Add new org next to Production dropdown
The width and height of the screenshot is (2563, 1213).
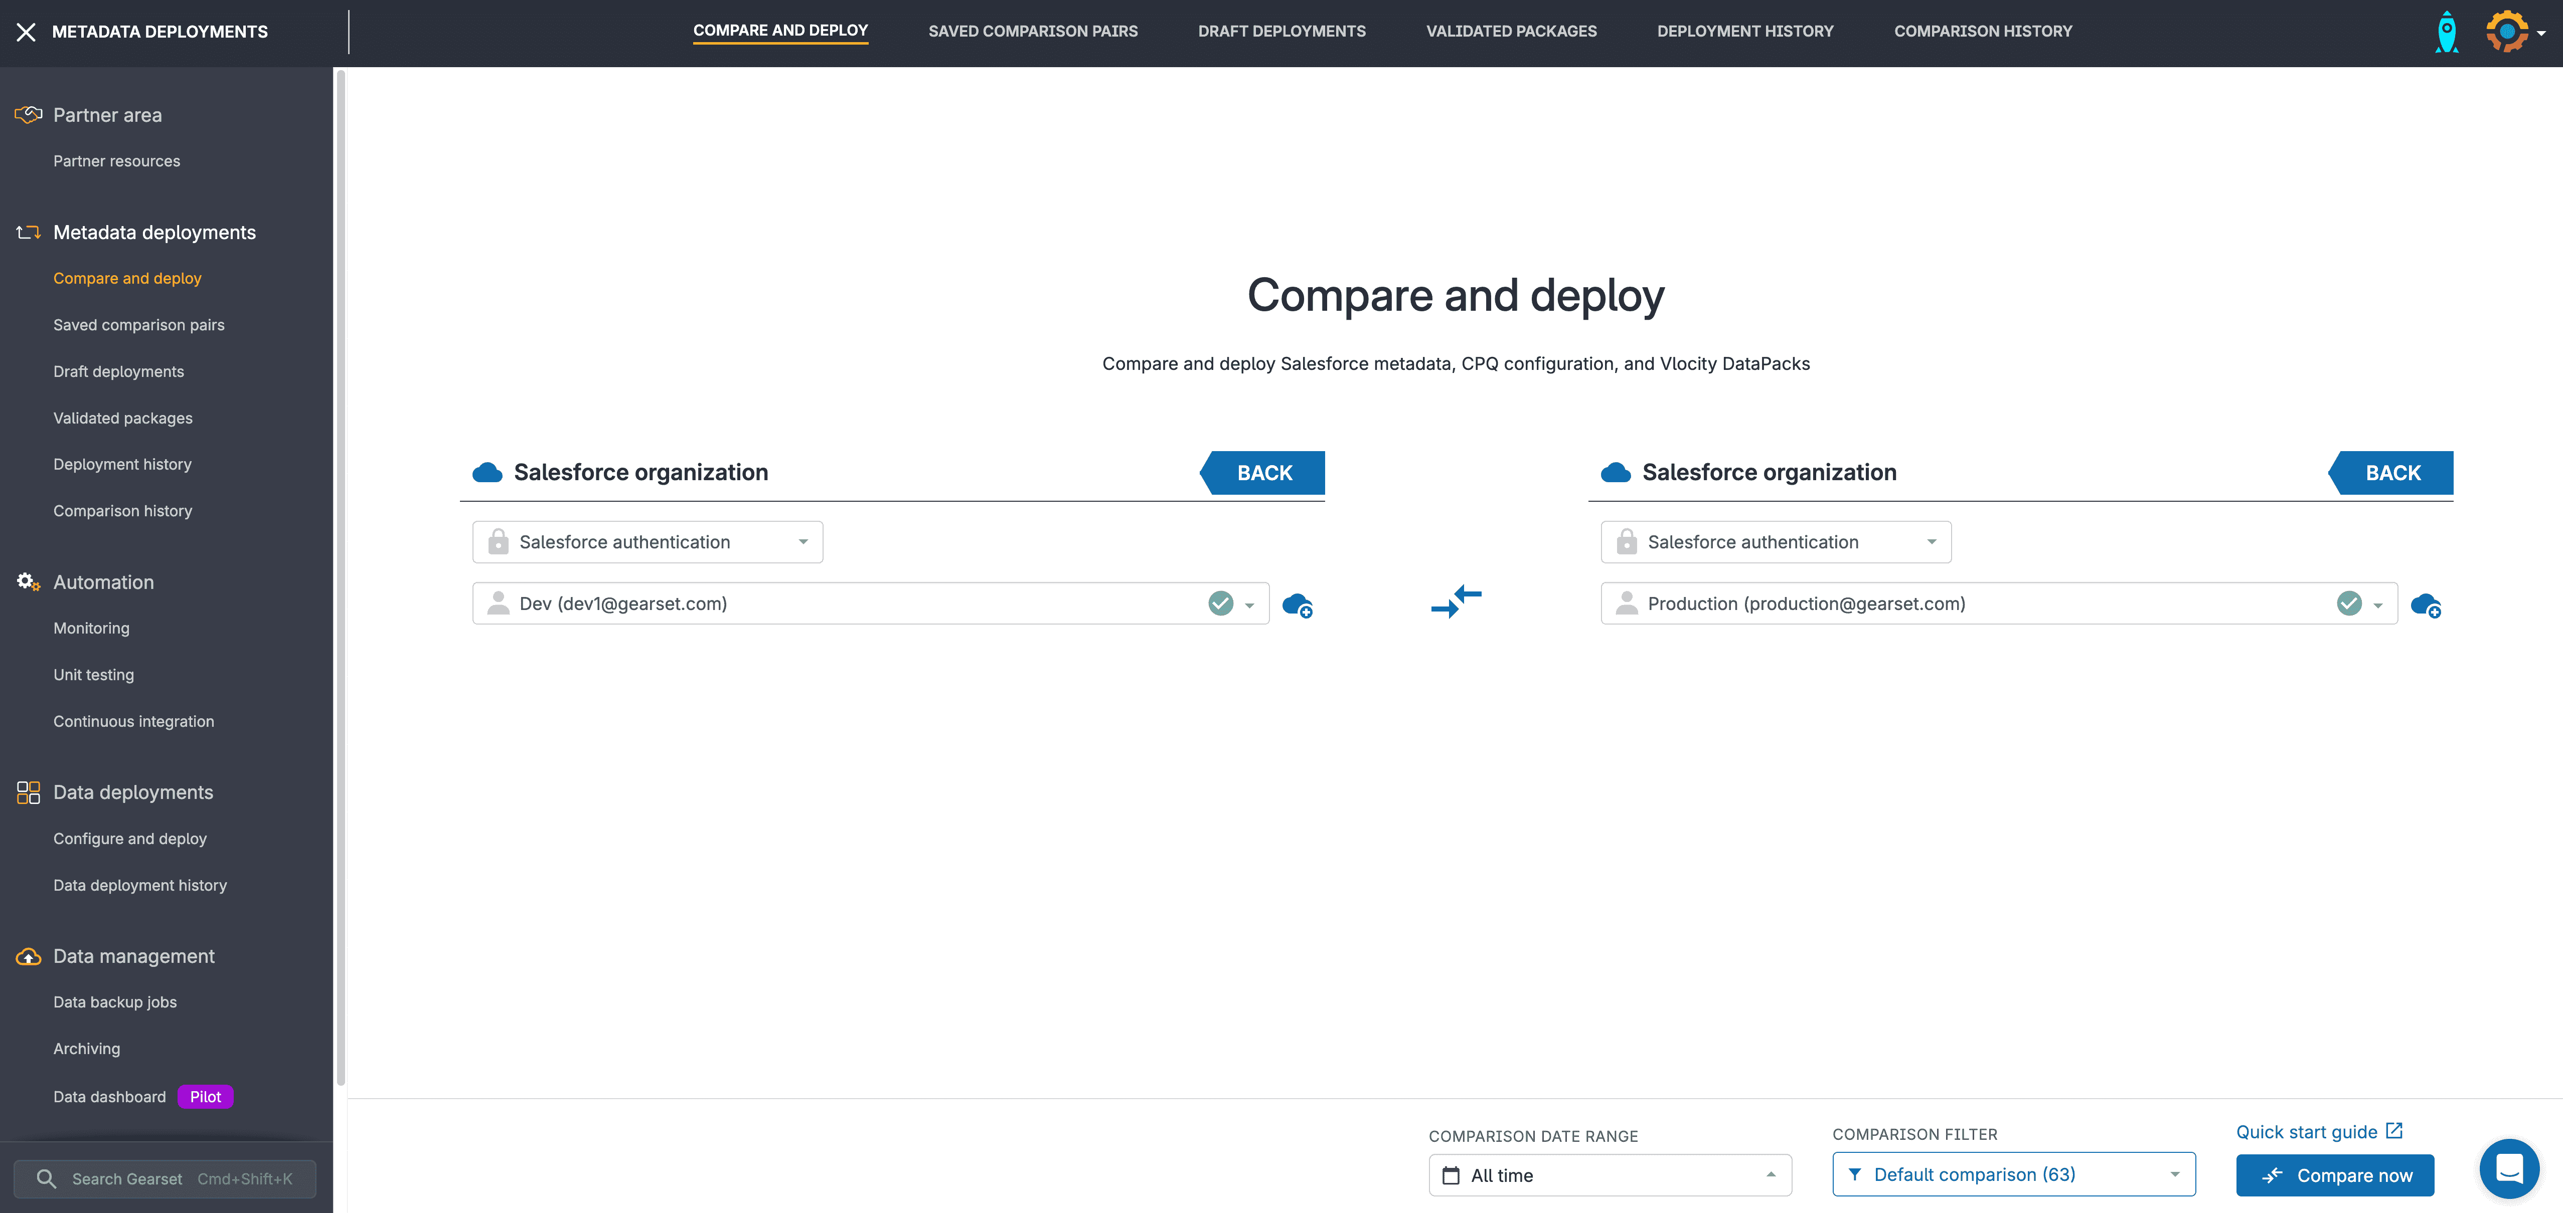(2426, 604)
